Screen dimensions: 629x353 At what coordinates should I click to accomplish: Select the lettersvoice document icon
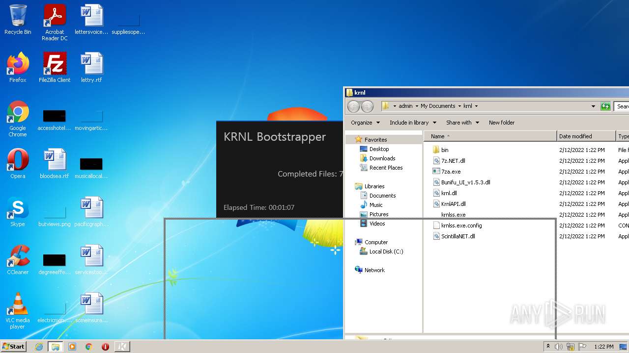pos(91,20)
